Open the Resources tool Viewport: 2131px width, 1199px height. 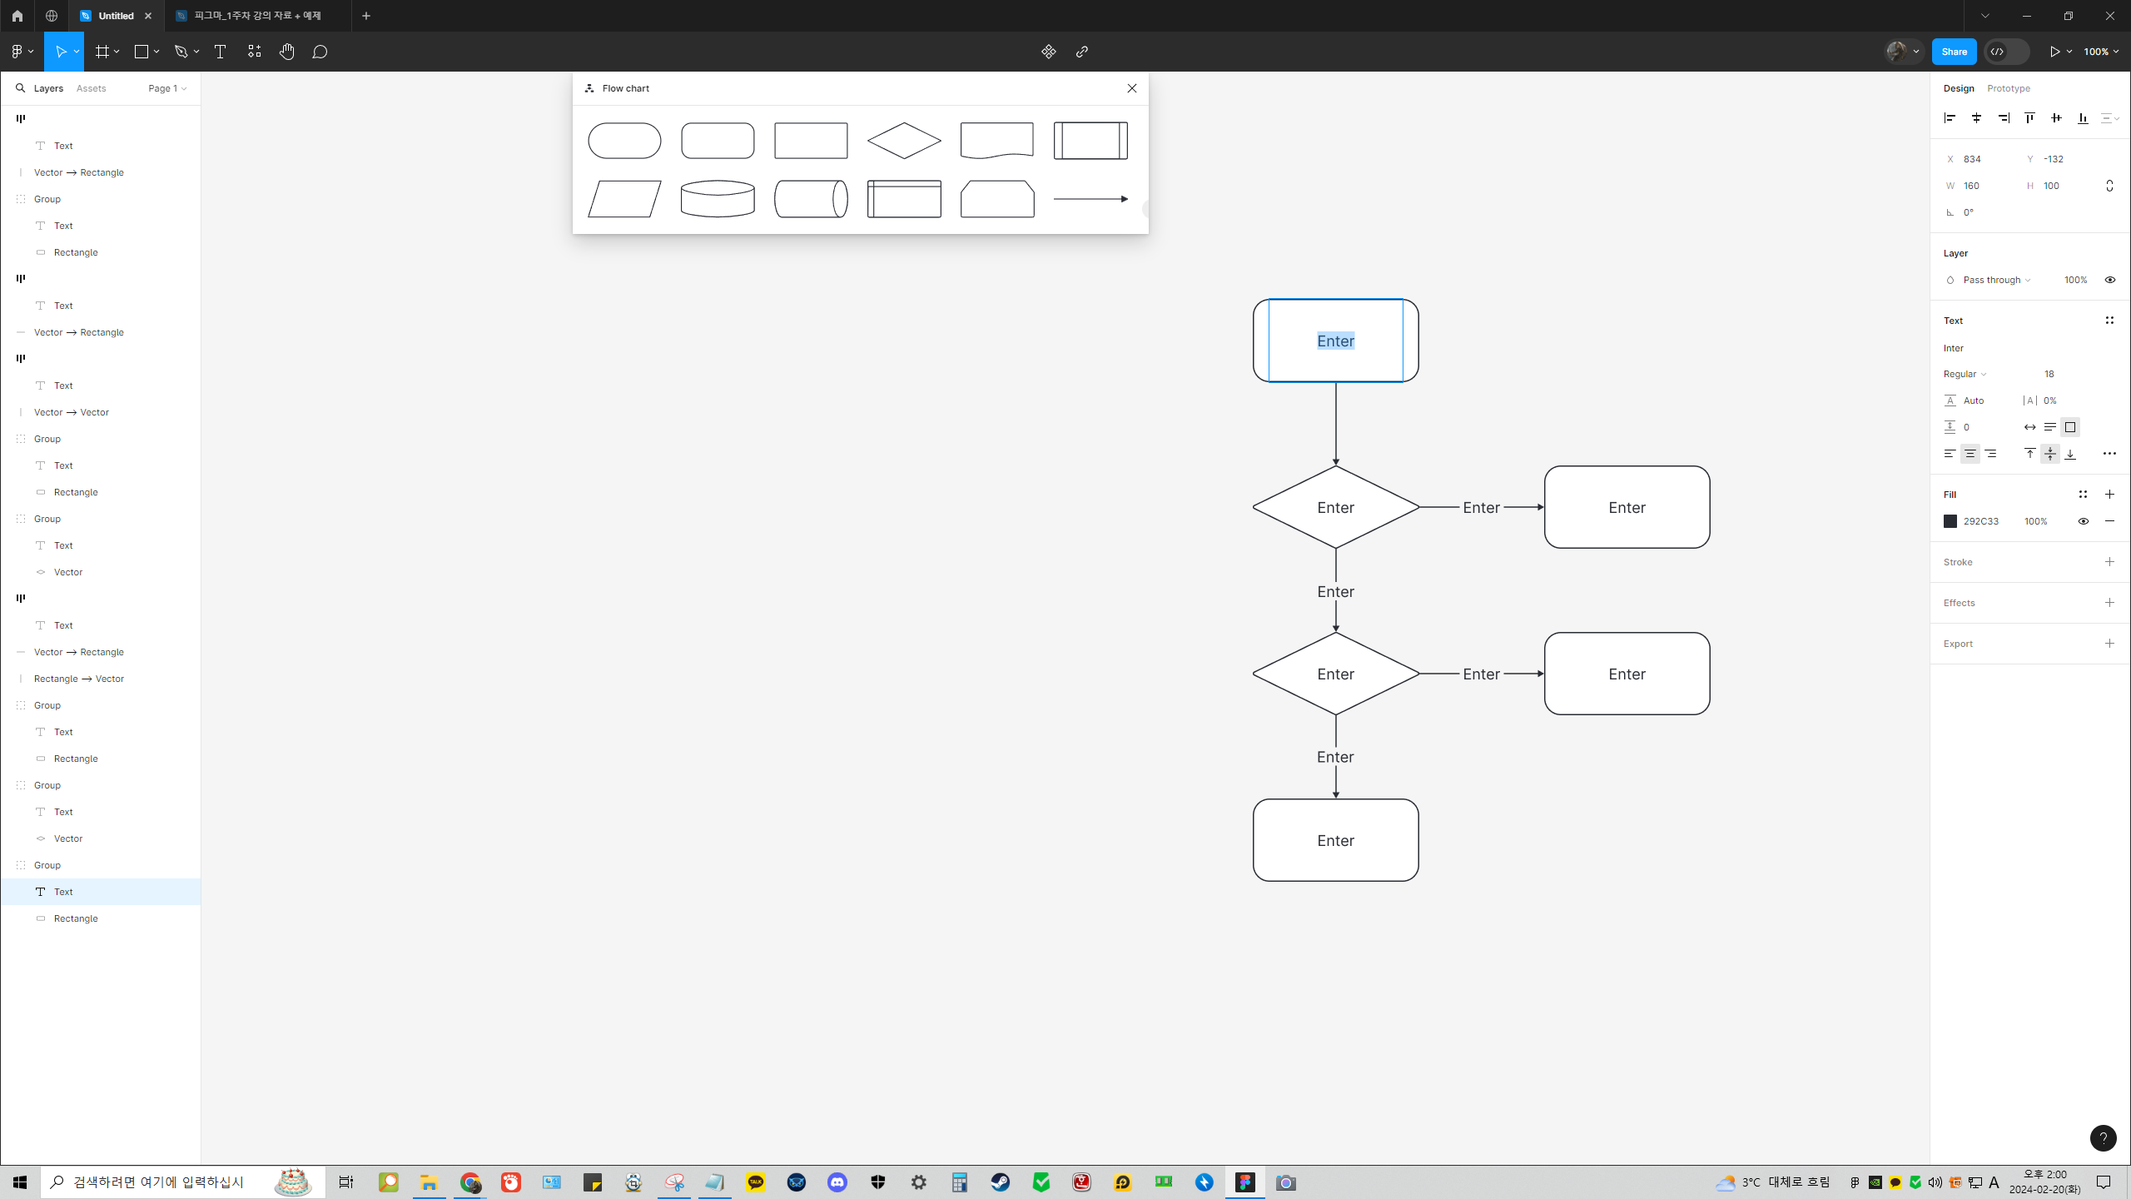tap(254, 52)
